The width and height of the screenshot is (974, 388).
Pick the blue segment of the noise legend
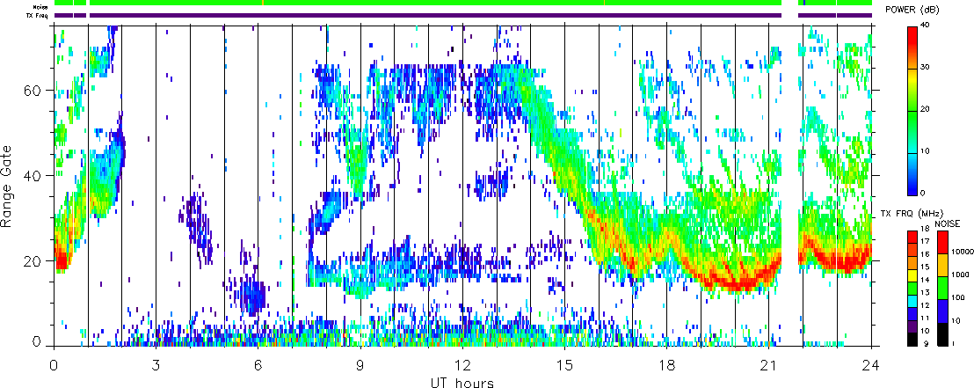click(x=942, y=311)
